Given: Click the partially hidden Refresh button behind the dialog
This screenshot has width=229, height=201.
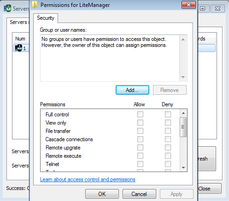Looking at the screenshot, I should coord(207,159).
